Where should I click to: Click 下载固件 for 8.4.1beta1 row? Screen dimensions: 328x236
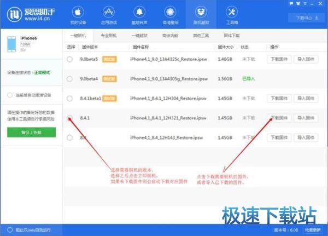[x=279, y=99]
